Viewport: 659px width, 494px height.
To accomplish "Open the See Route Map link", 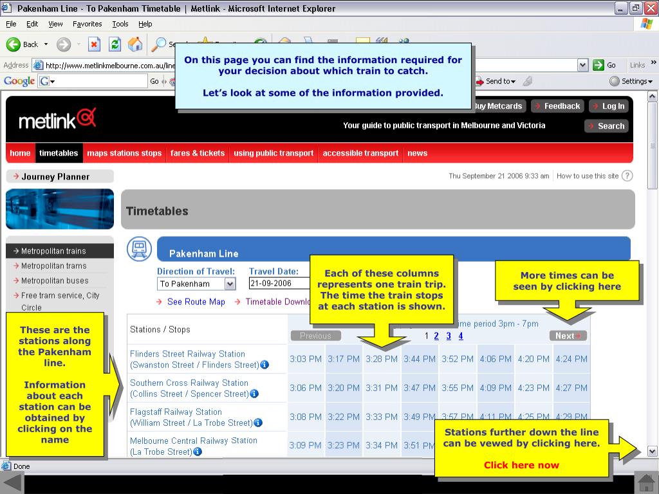I will [x=196, y=302].
